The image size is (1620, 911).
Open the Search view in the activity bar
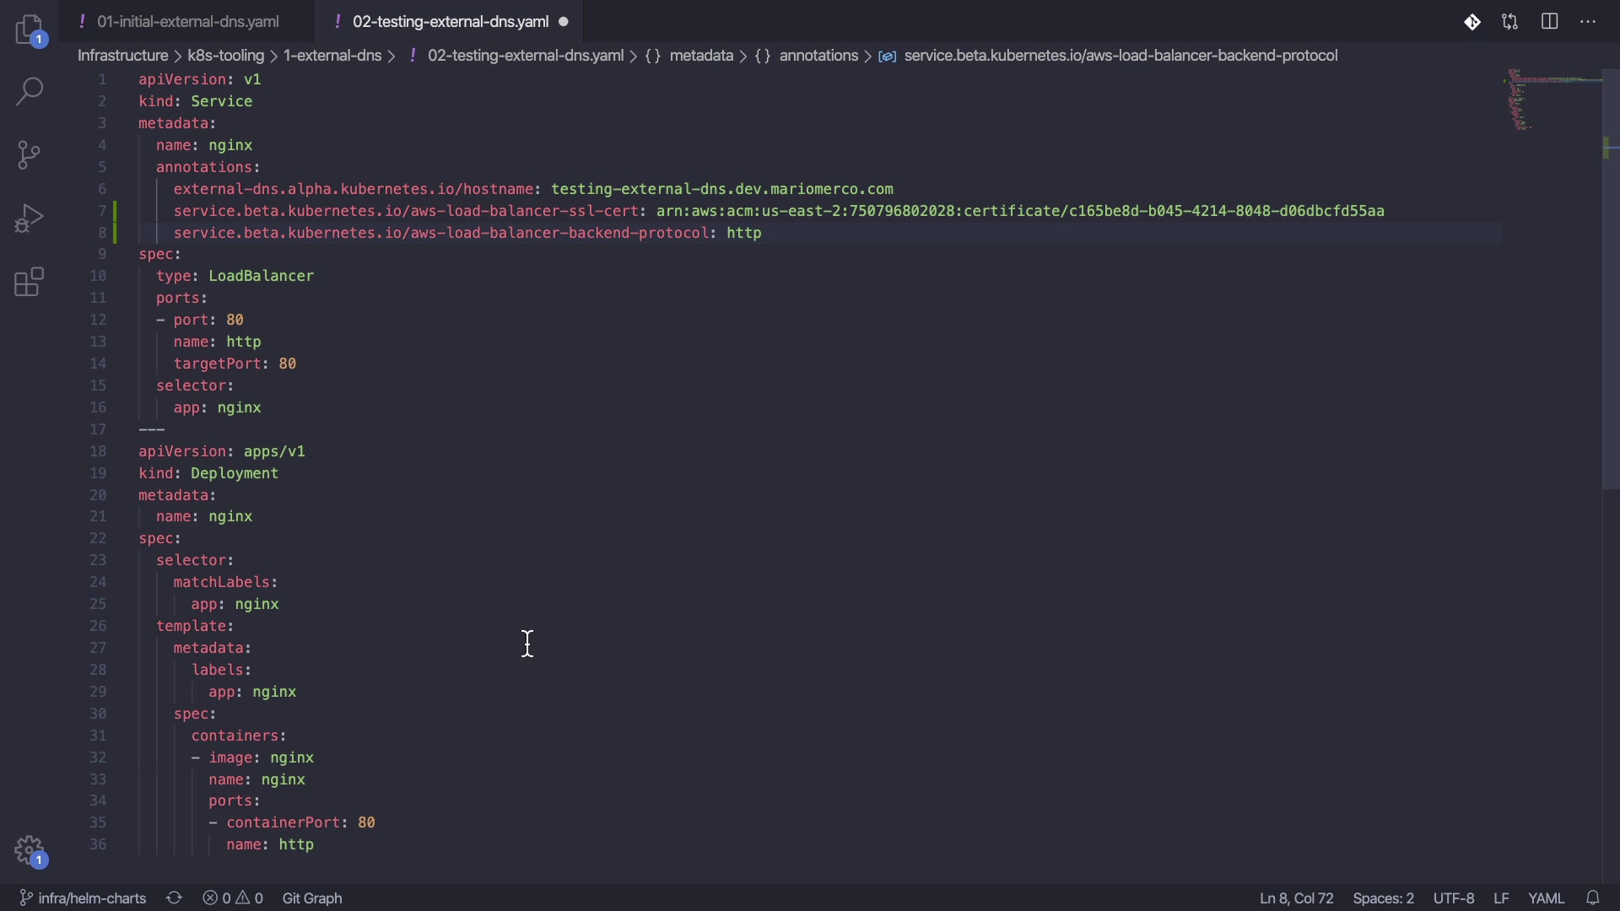(x=30, y=92)
